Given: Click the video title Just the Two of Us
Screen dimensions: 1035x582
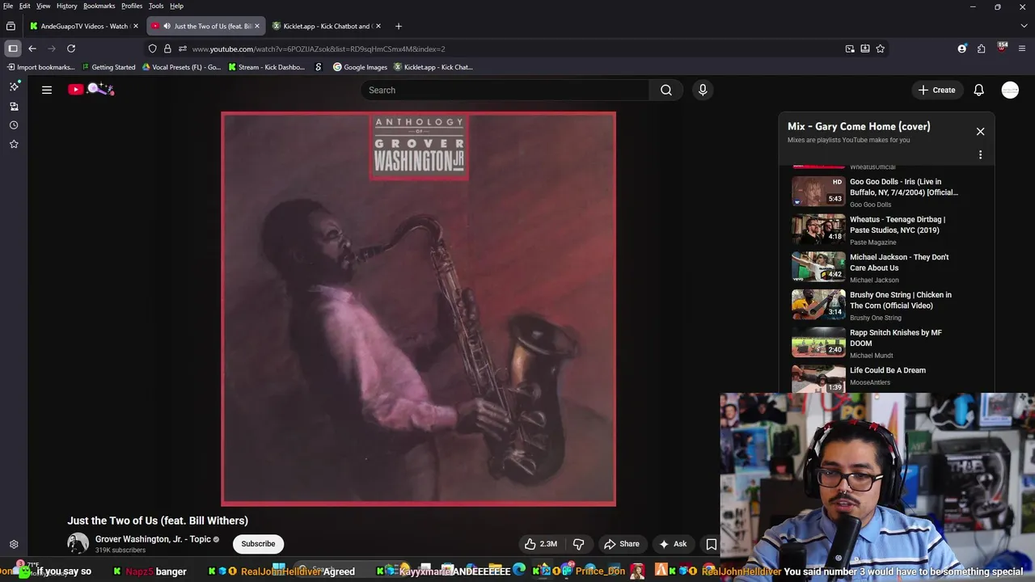Looking at the screenshot, I should click(x=158, y=521).
